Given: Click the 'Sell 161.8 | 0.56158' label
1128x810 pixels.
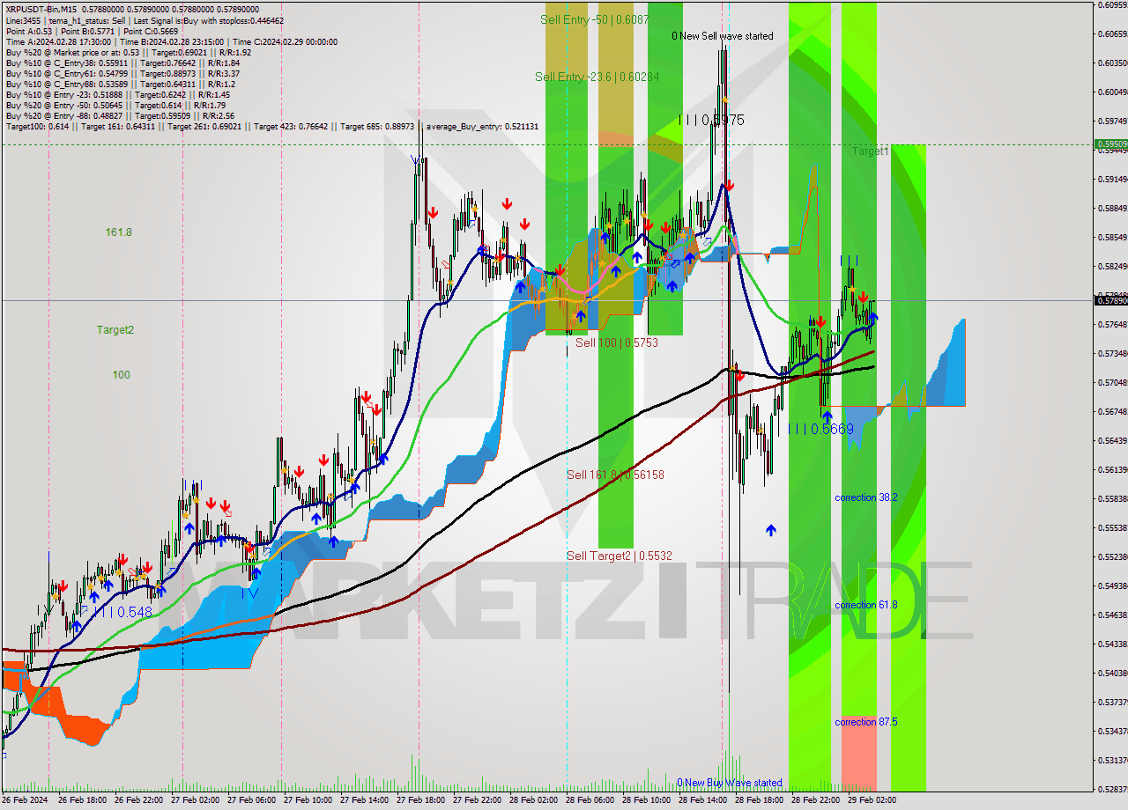Looking at the screenshot, I should click(615, 475).
